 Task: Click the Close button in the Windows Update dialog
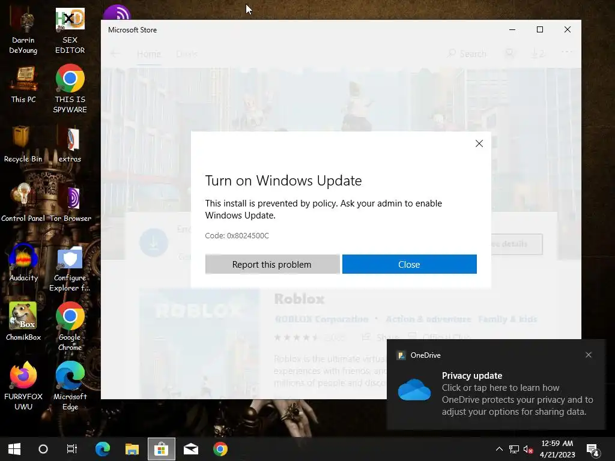pyautogui.click(x=409, y=264)
